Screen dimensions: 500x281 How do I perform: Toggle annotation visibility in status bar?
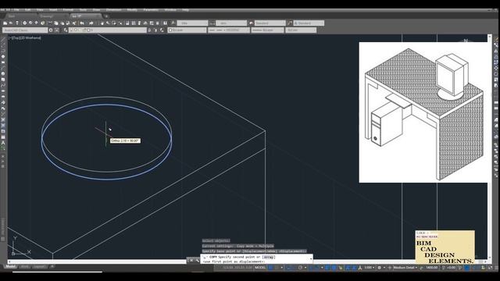coord(348,268)
